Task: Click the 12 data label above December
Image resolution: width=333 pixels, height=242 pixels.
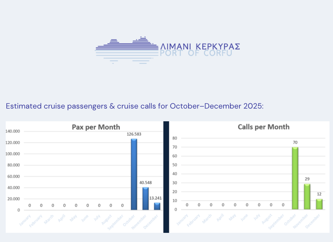Action: (319, 194)
